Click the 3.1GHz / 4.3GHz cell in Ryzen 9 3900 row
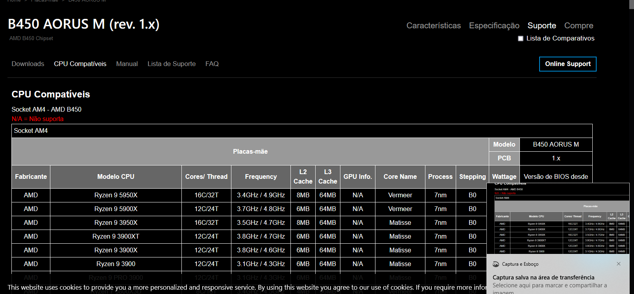Viewport: 634px width, 294px height. (x=261, y=264)
